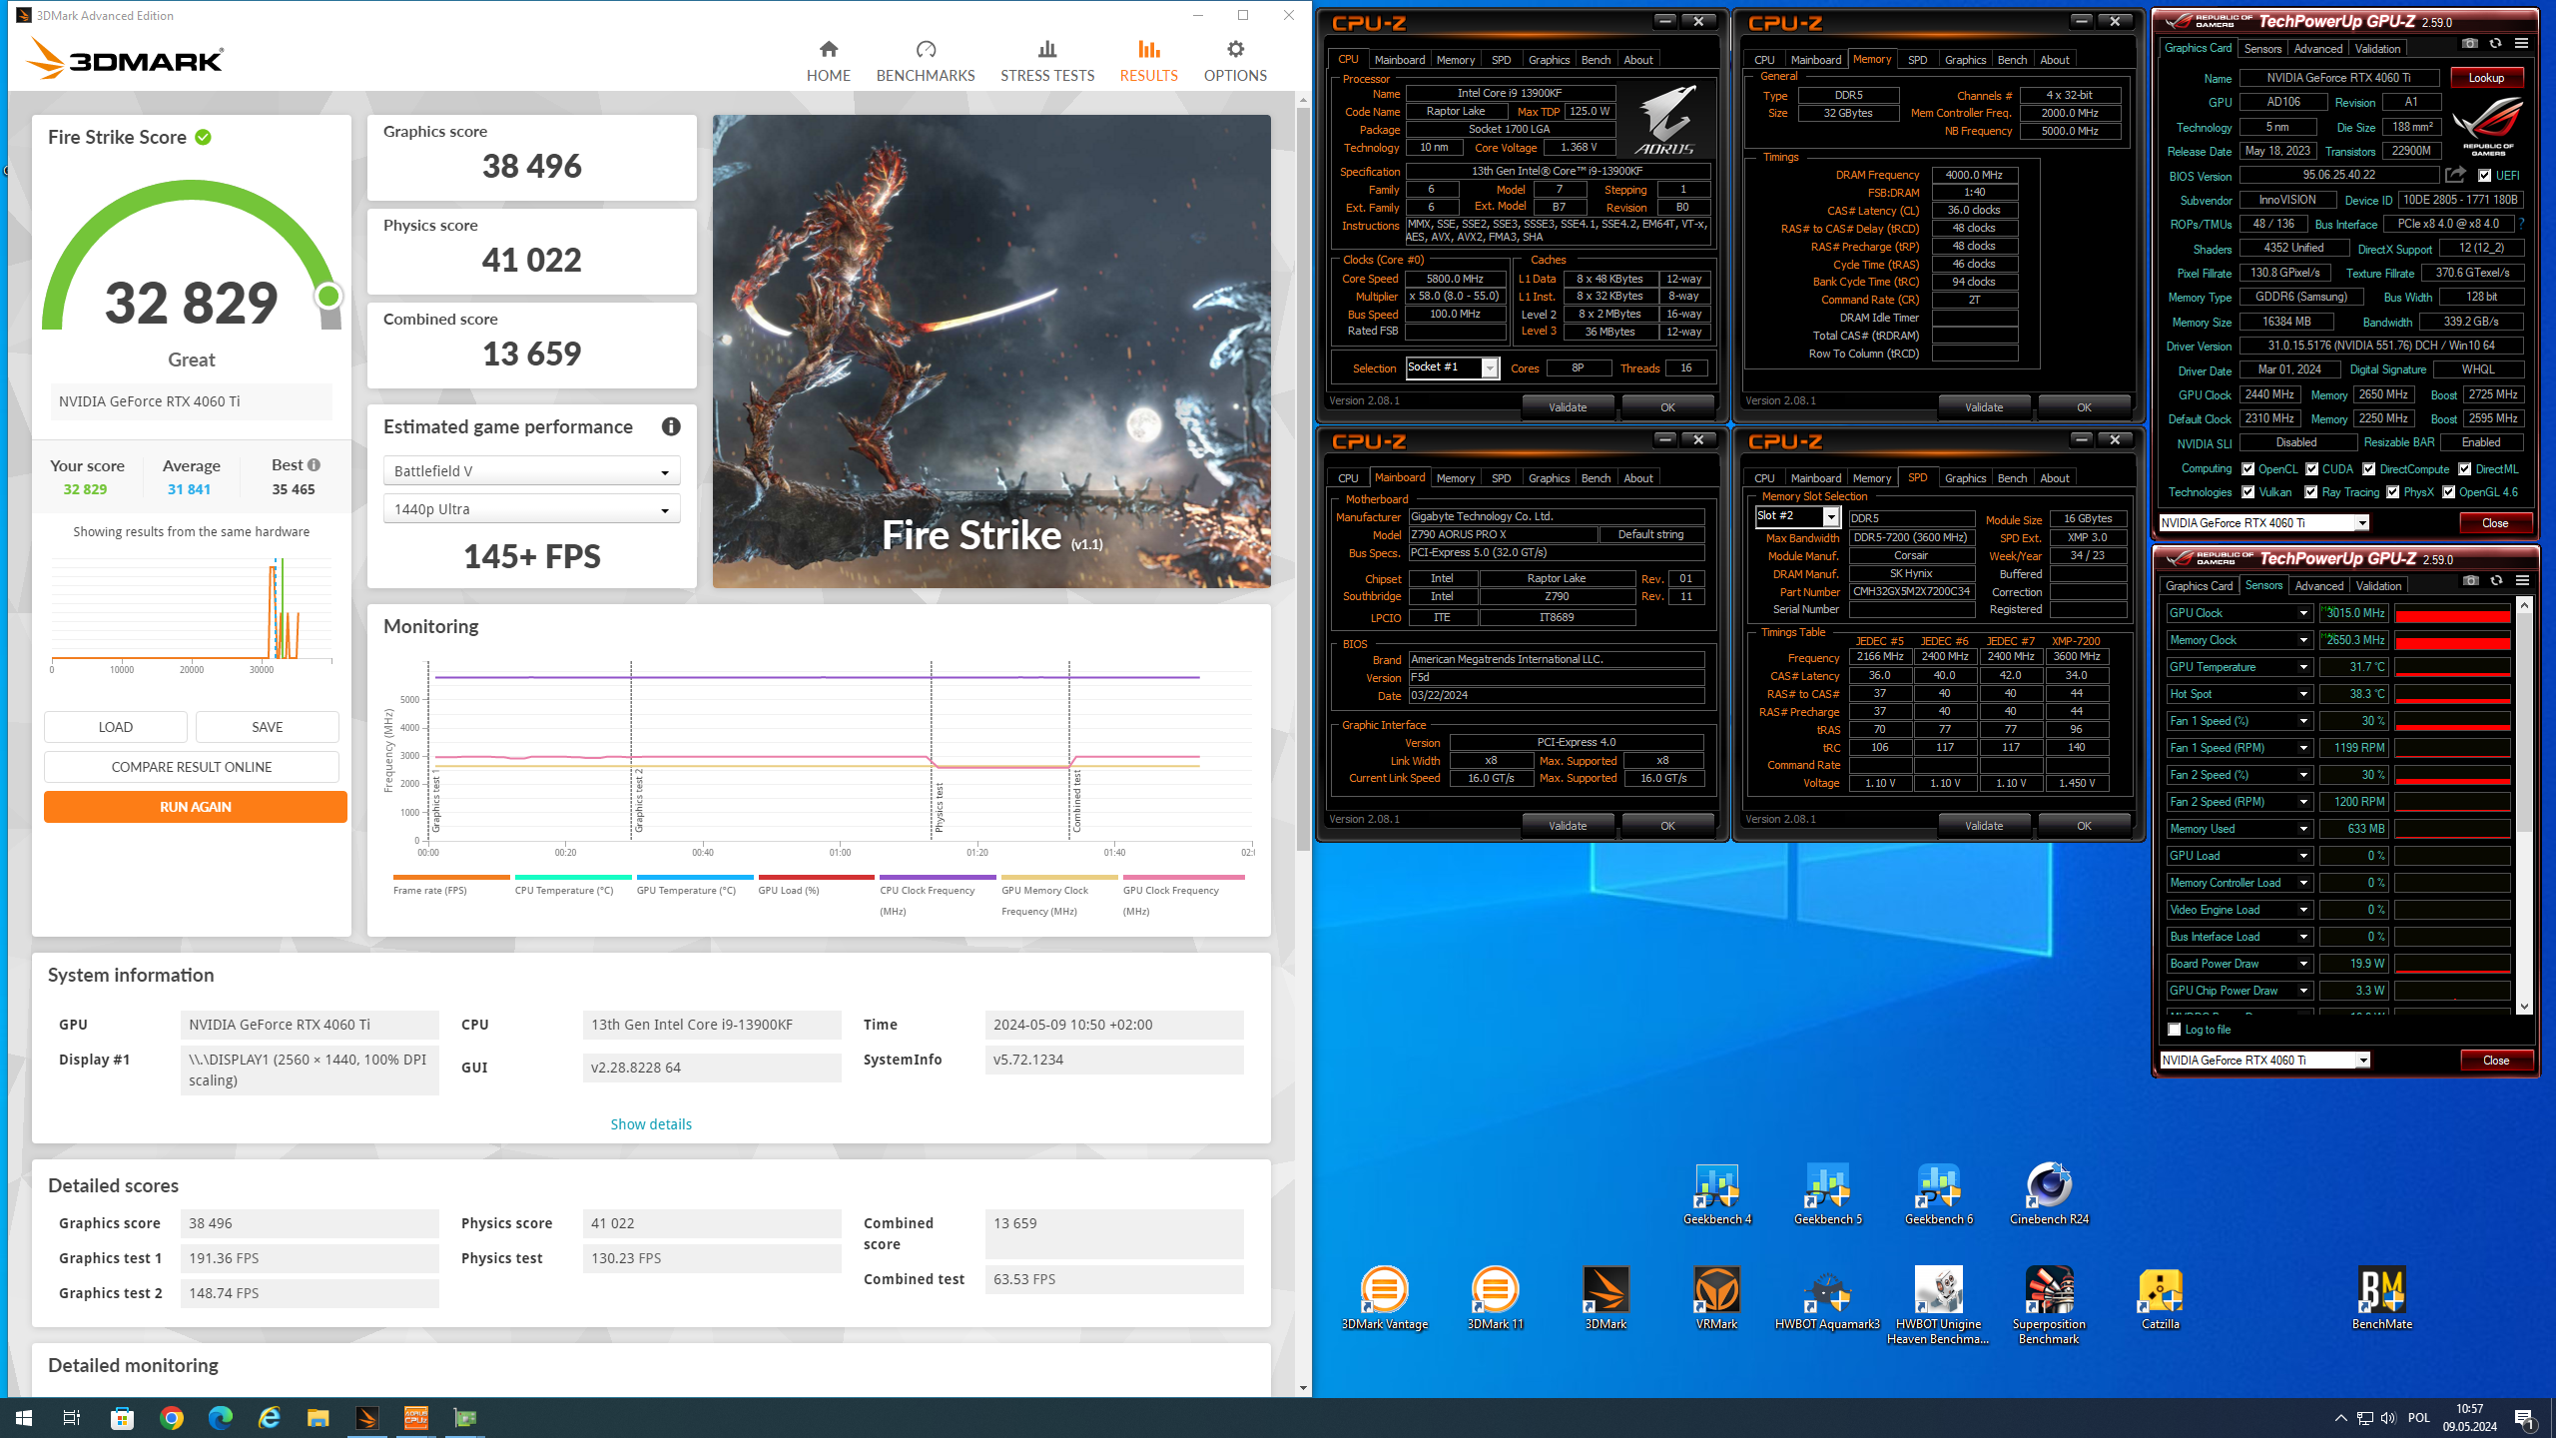The image size is (2556, 1438).
Task: Open Validation tab in GPU-Z Sensors window
Action: 2378,586
